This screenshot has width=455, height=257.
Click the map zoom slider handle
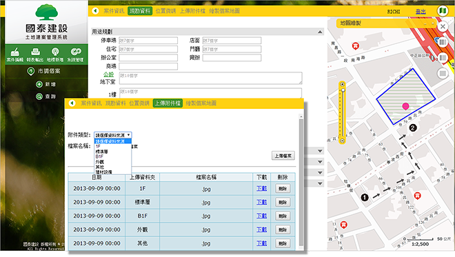343,90
